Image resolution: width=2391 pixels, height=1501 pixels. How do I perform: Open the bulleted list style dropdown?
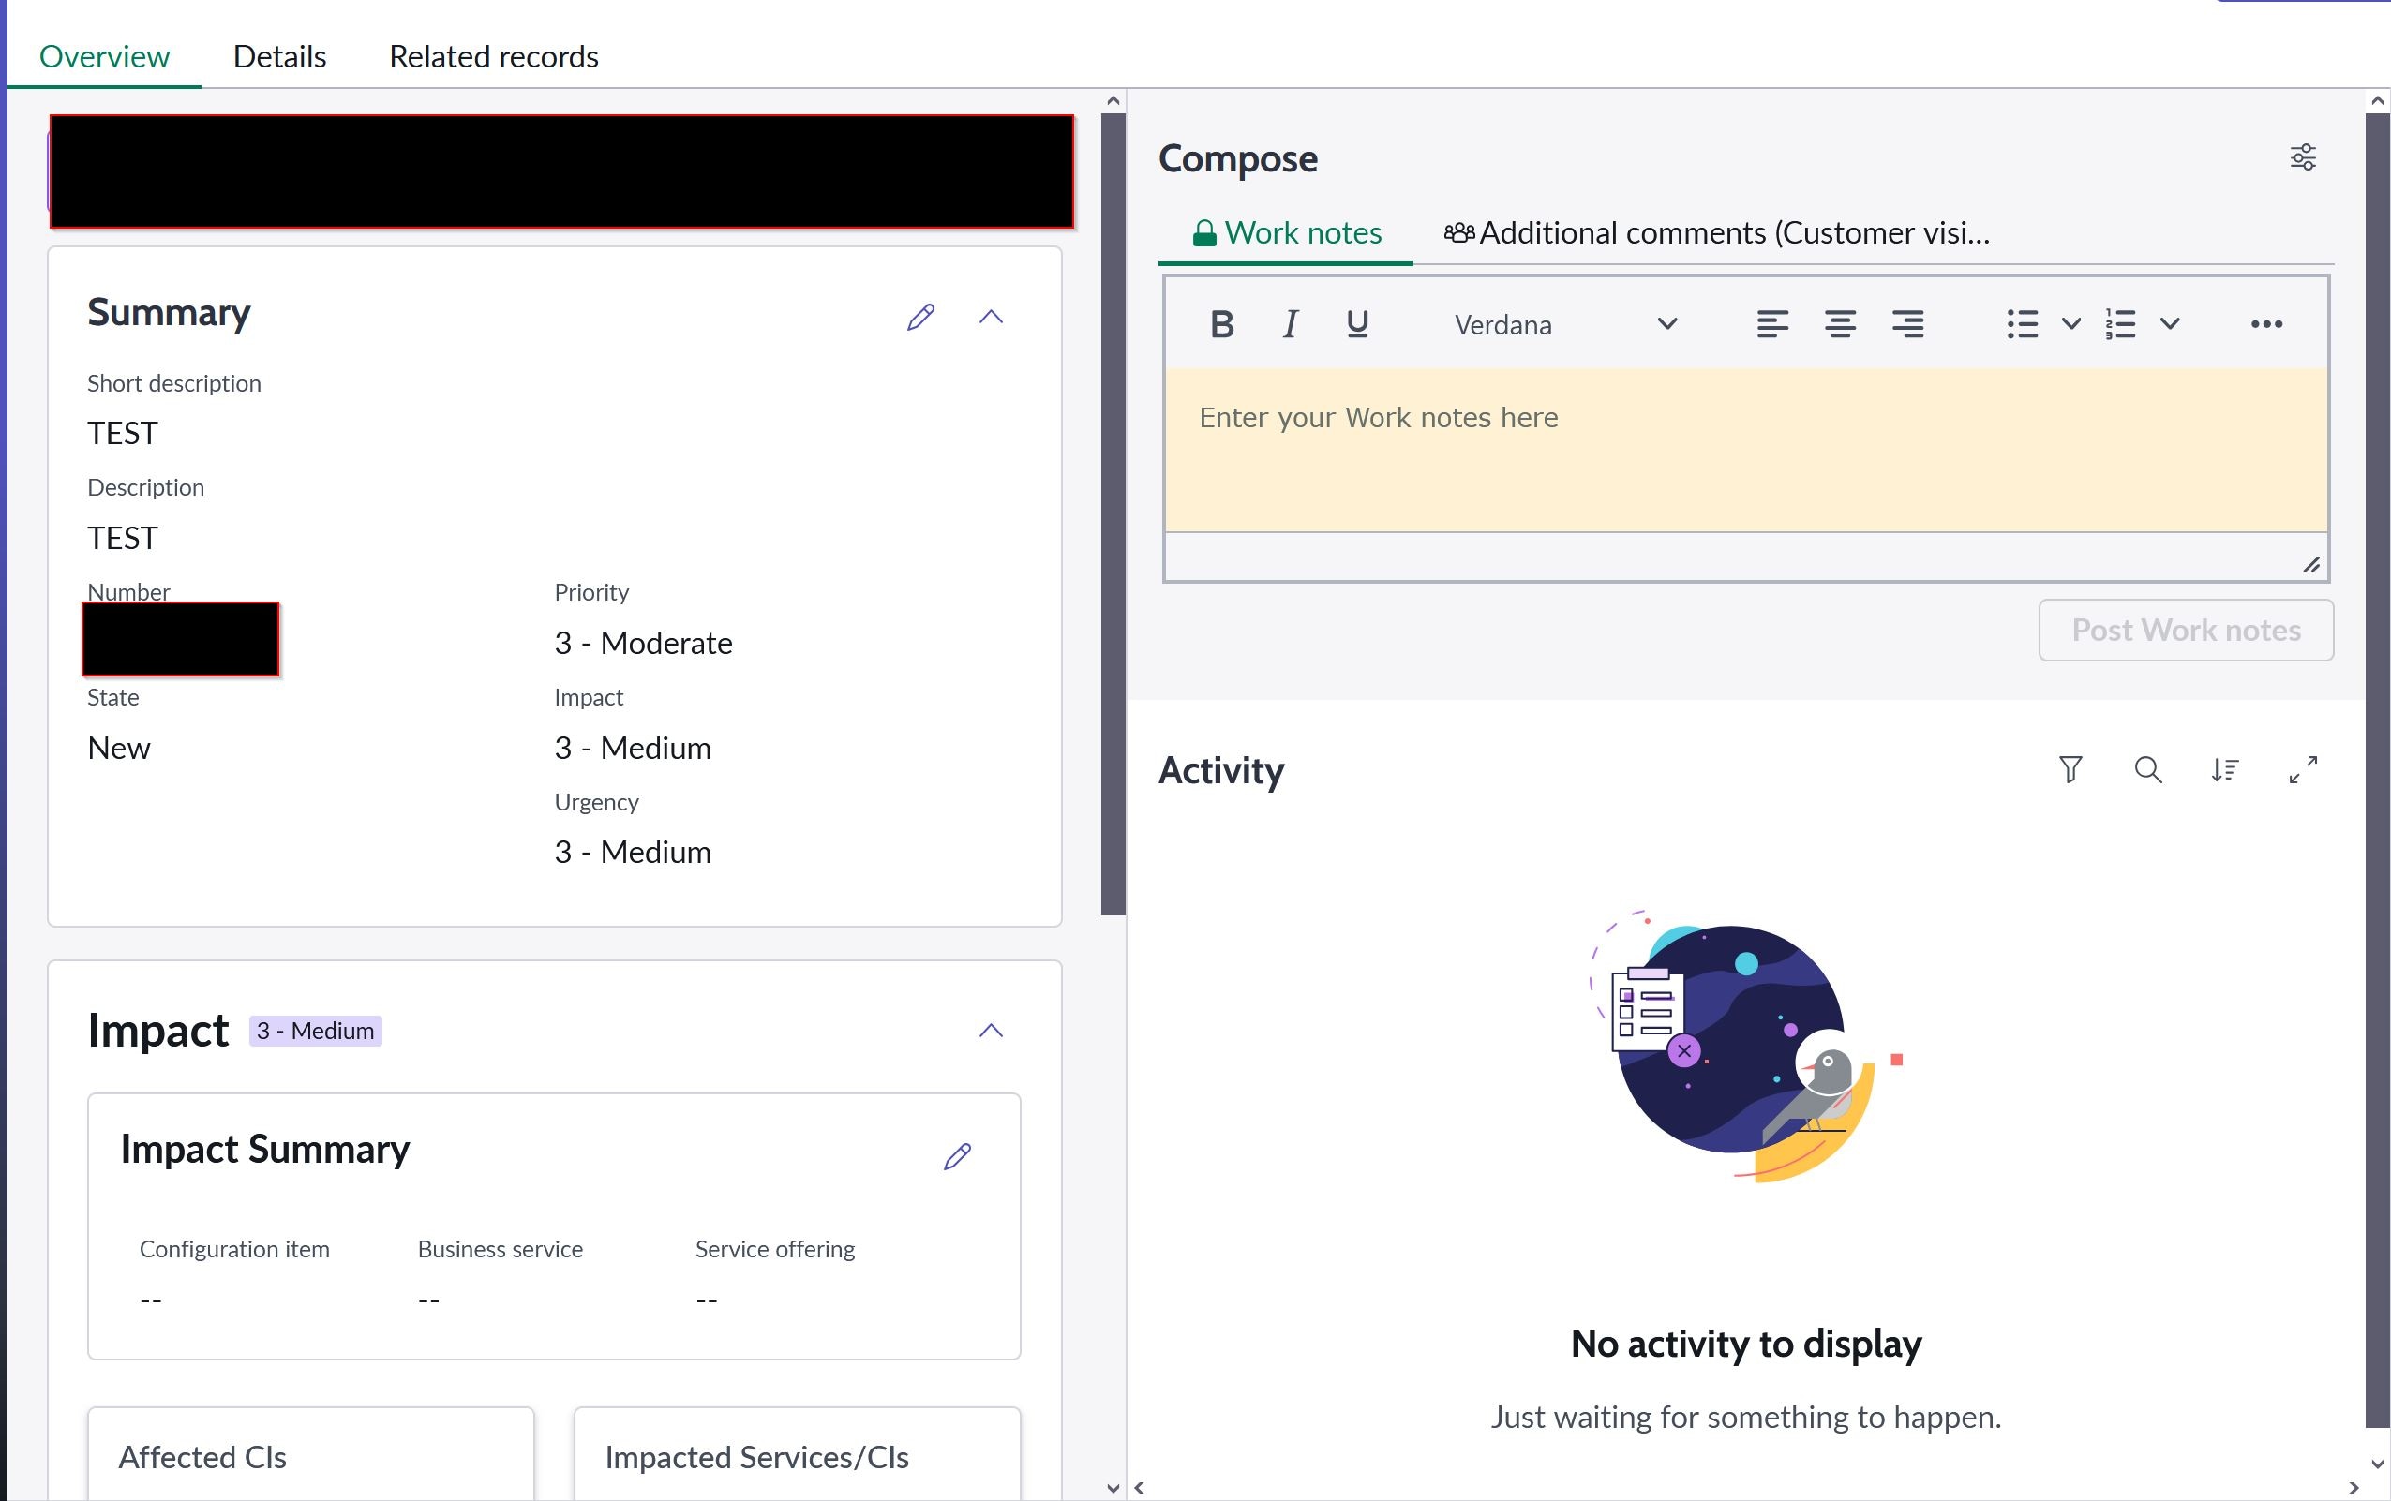[2070, 322]
